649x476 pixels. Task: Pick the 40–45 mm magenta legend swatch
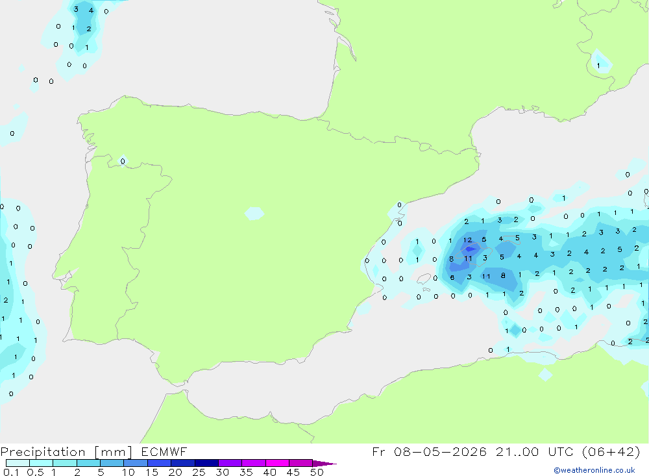coord(277,463)
